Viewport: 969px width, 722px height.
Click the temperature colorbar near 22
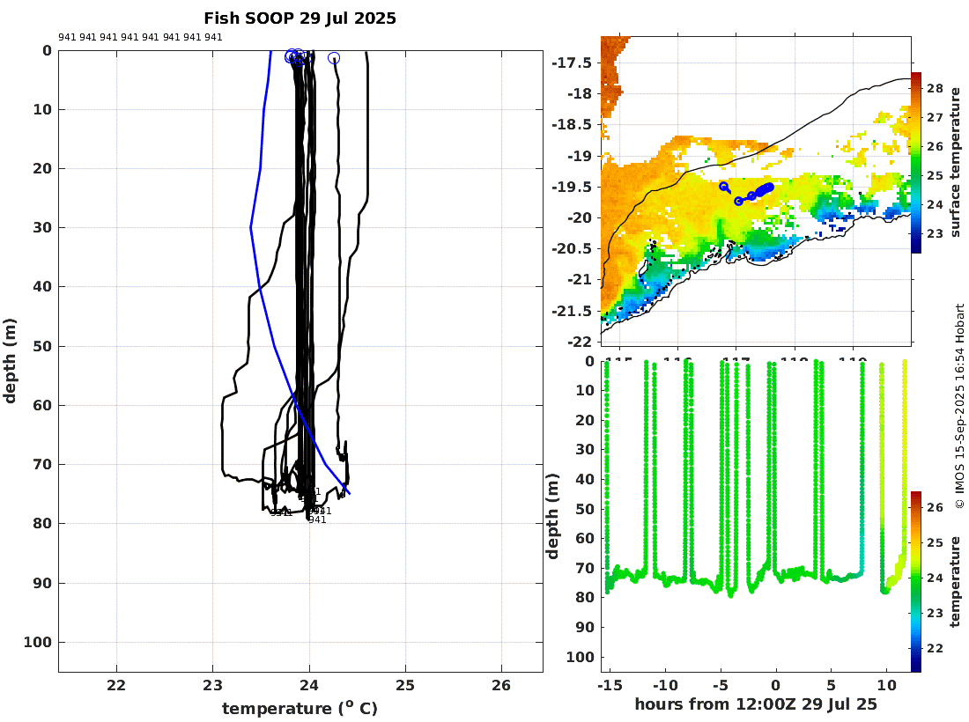tap(916, 648)
